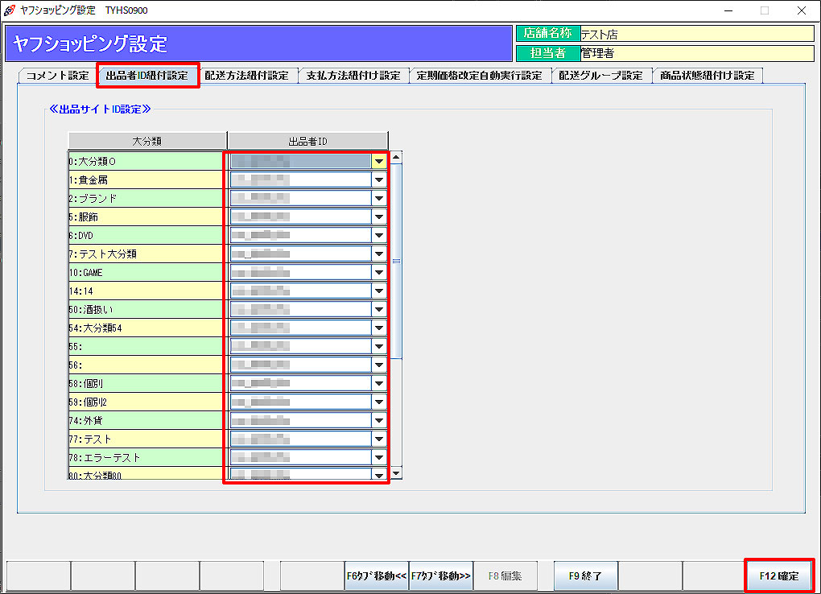Go to the 定期価格改定自動実行設定 tab
The image size is (821, 594).
coord(480,76)
